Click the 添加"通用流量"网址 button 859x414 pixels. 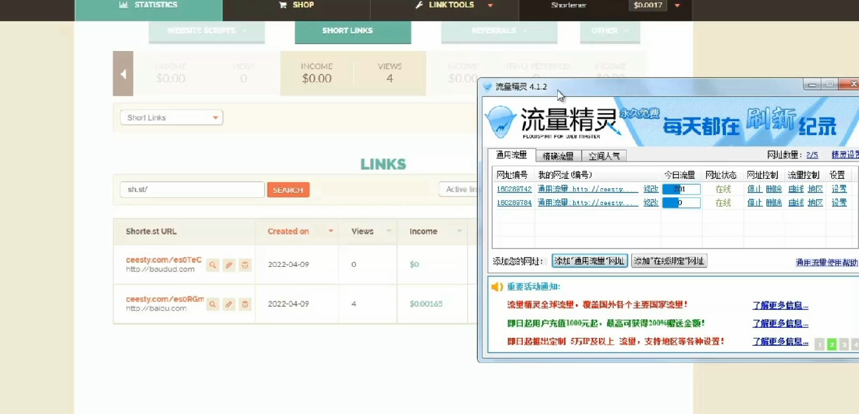(x=589, y=261)
